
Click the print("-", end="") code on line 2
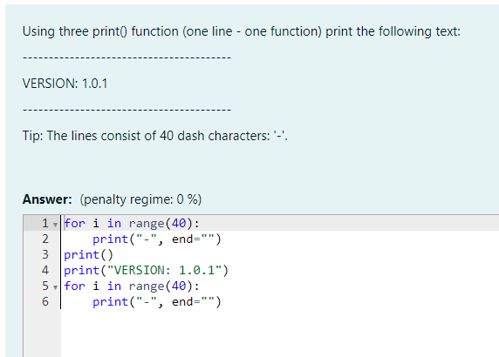[156, 239]
